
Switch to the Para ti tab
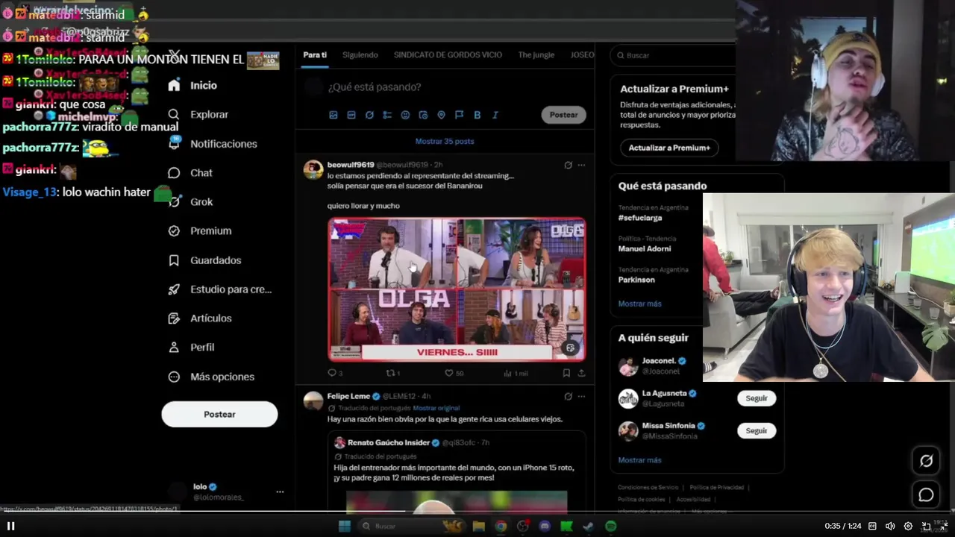coord(315,54)
